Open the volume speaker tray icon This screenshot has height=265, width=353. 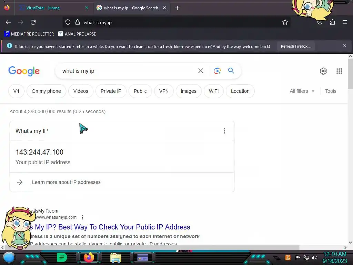[314, 257]
